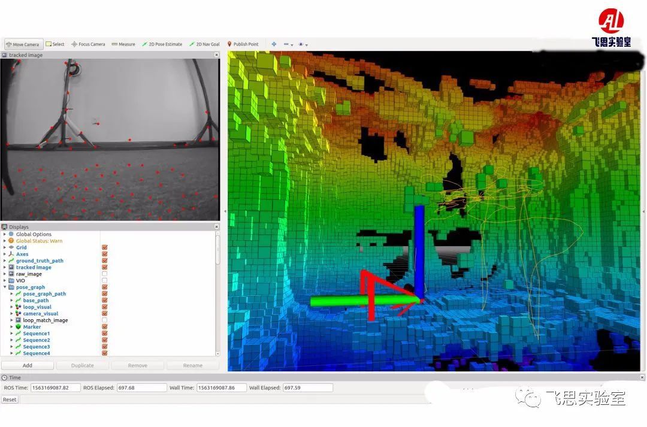Click the Duplicate button
Screen dimensions: 647x427
point(83,365)
